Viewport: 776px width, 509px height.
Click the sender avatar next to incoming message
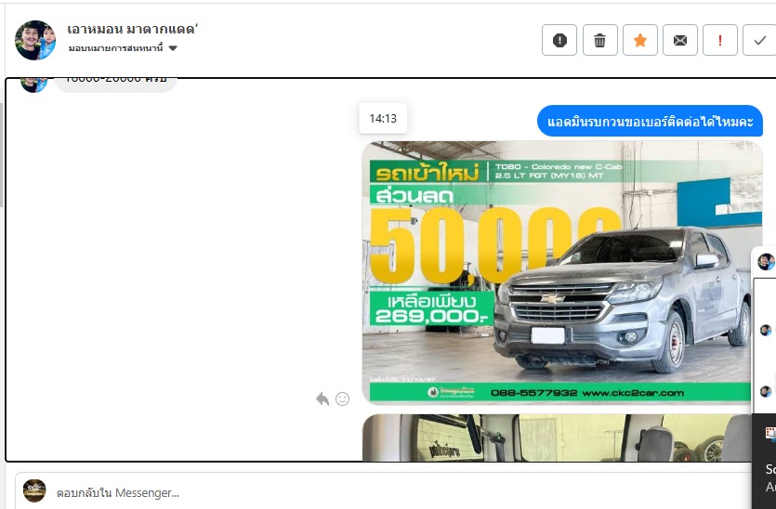tap(33, 85)
